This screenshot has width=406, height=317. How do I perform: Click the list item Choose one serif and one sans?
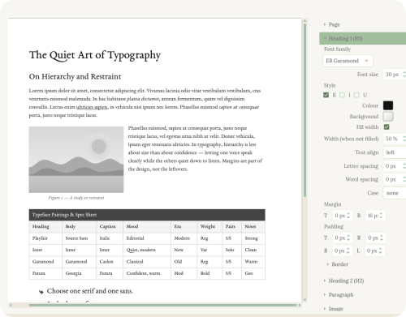point(90,291)
